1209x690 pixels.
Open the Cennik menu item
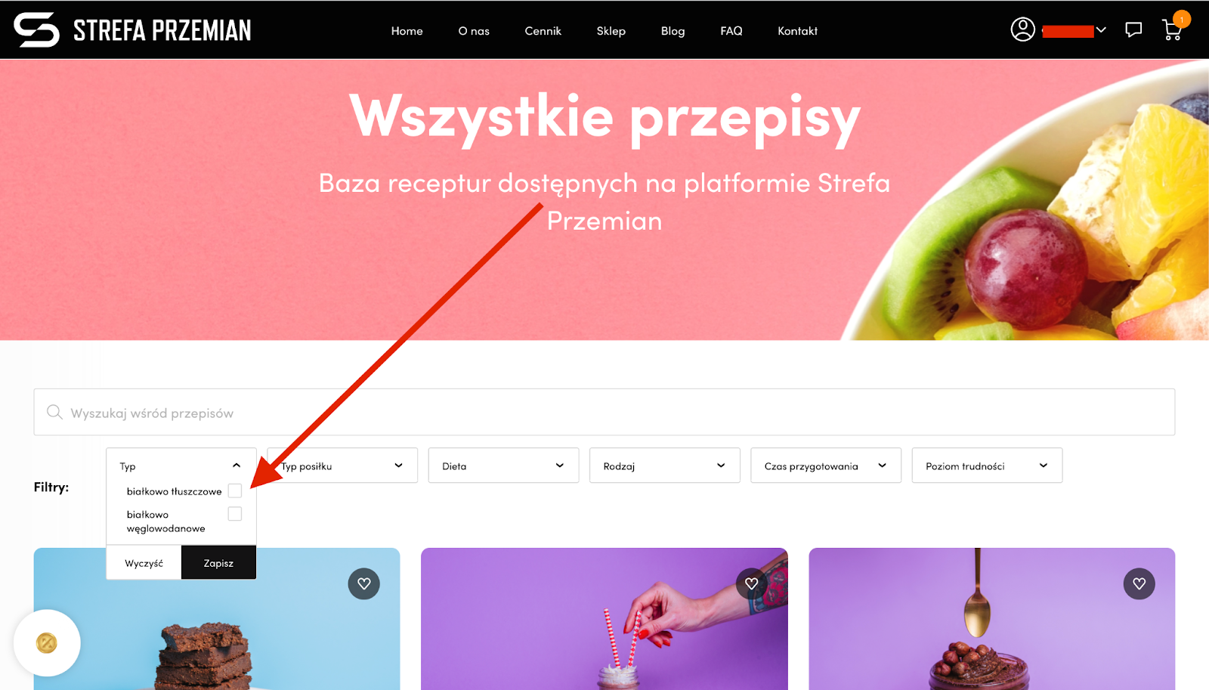pos(543,31)
